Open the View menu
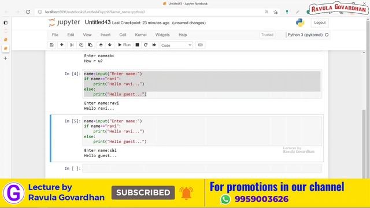 pos(87,35)
